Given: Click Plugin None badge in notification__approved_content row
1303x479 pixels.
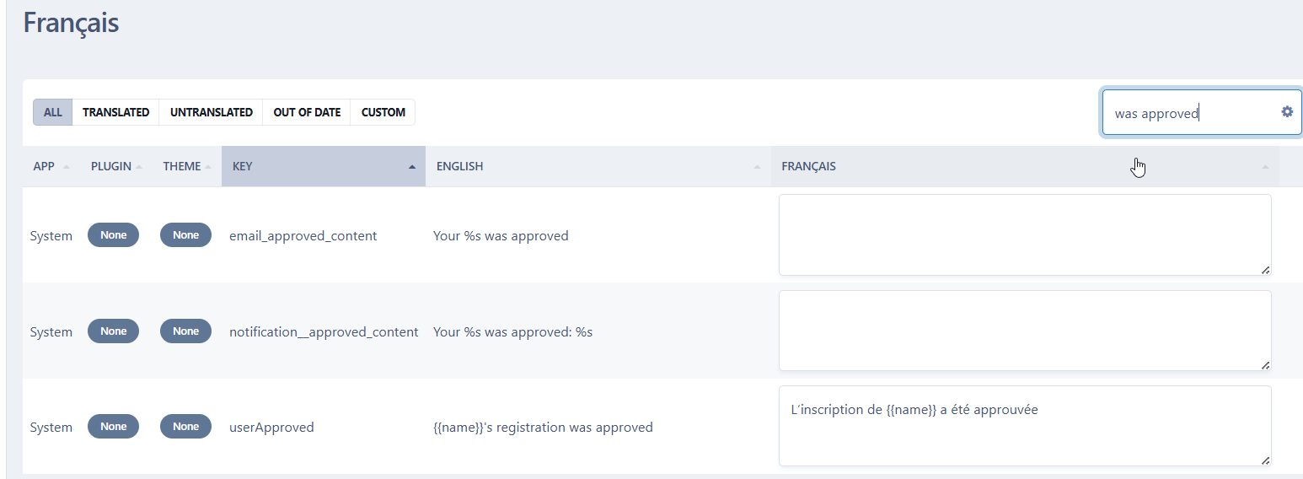Looking at the screenshot, I should (113, 331).
